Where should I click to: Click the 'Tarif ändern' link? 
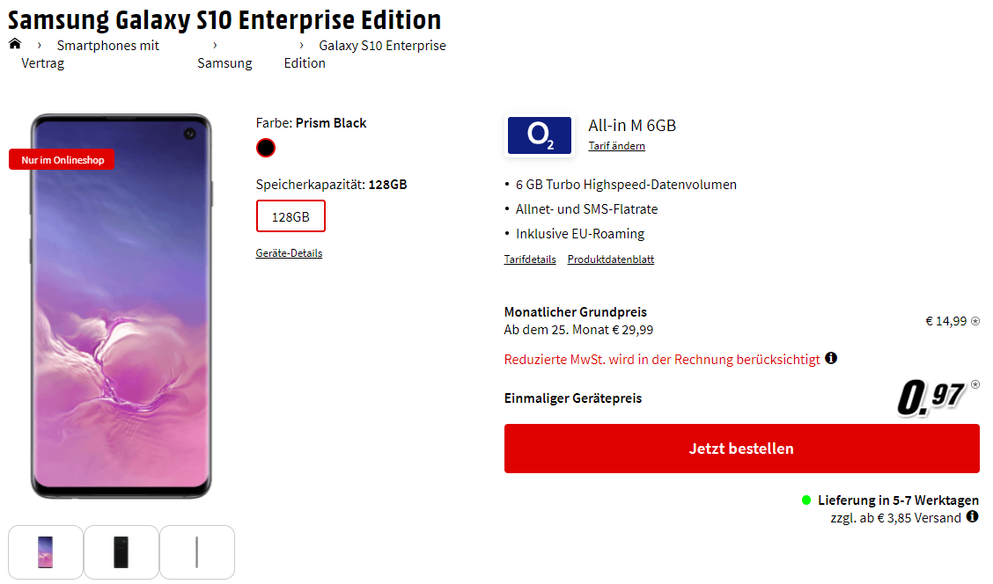click(616, 146)
